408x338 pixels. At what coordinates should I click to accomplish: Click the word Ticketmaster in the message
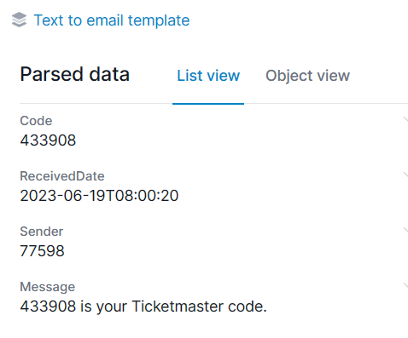[178, 306]
